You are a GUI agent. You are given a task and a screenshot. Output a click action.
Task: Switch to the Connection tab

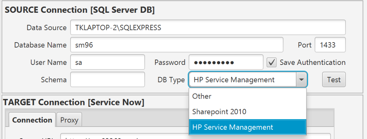pyautogui.click(x=32, y=120)
